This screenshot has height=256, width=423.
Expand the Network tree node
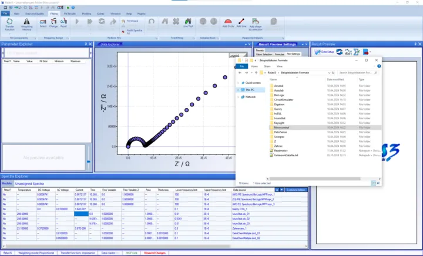238,97
